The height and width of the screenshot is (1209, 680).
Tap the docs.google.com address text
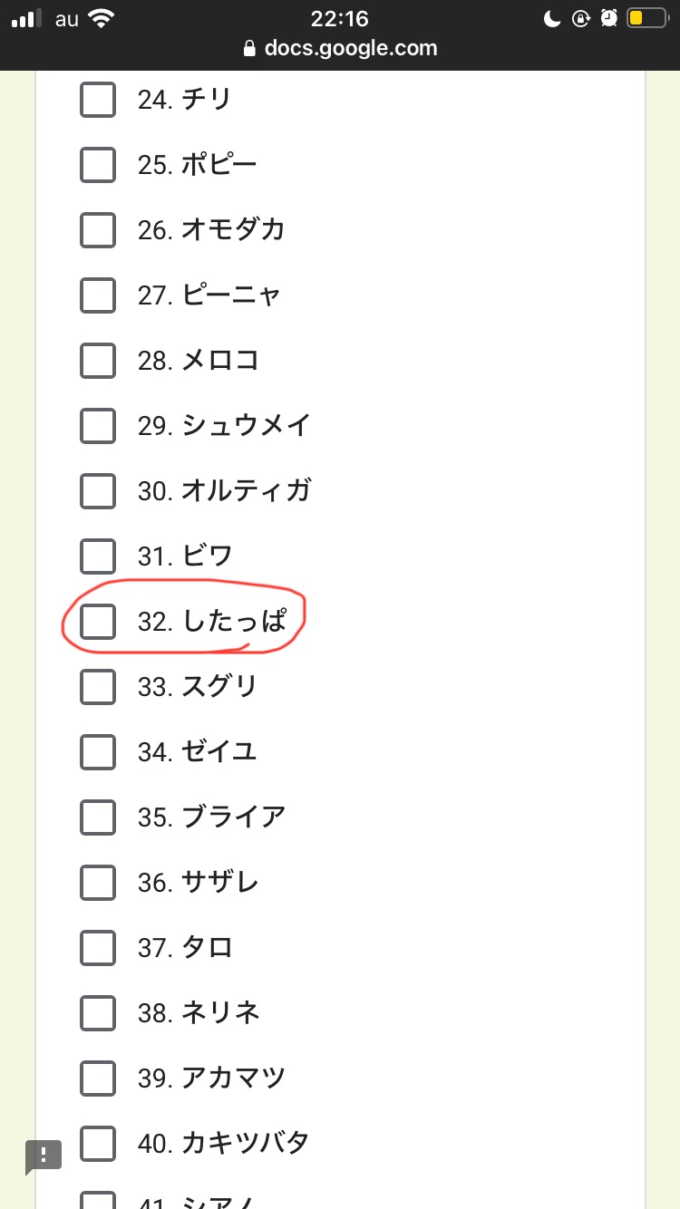pos(351,49)
